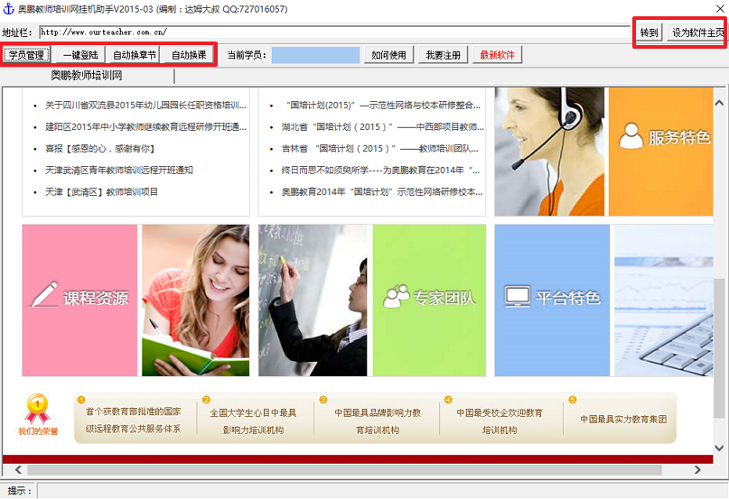This screenshot has height=499, width=729.
Task: Click the photo of teacher writing on blackboard
Action: [313, 300]
